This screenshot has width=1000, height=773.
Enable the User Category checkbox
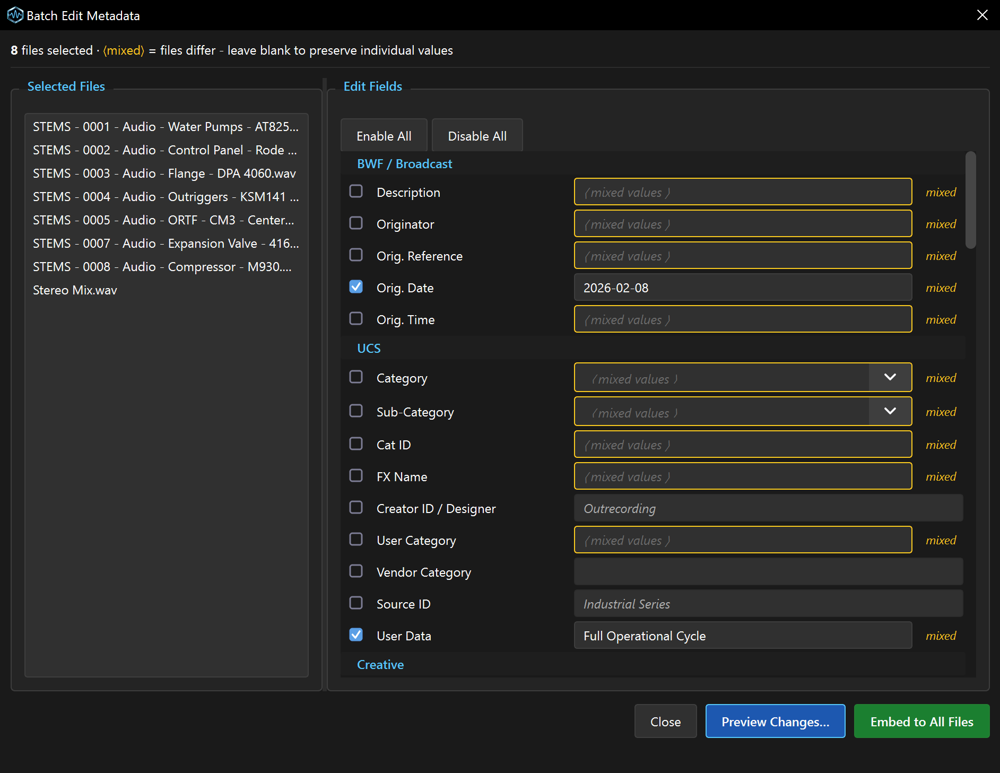pyautogui.click(x=356, y=539)
